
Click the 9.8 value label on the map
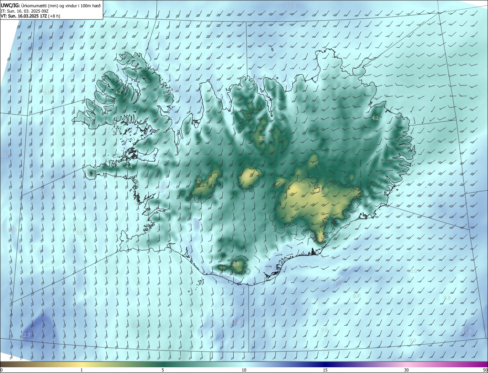[447, 298]
